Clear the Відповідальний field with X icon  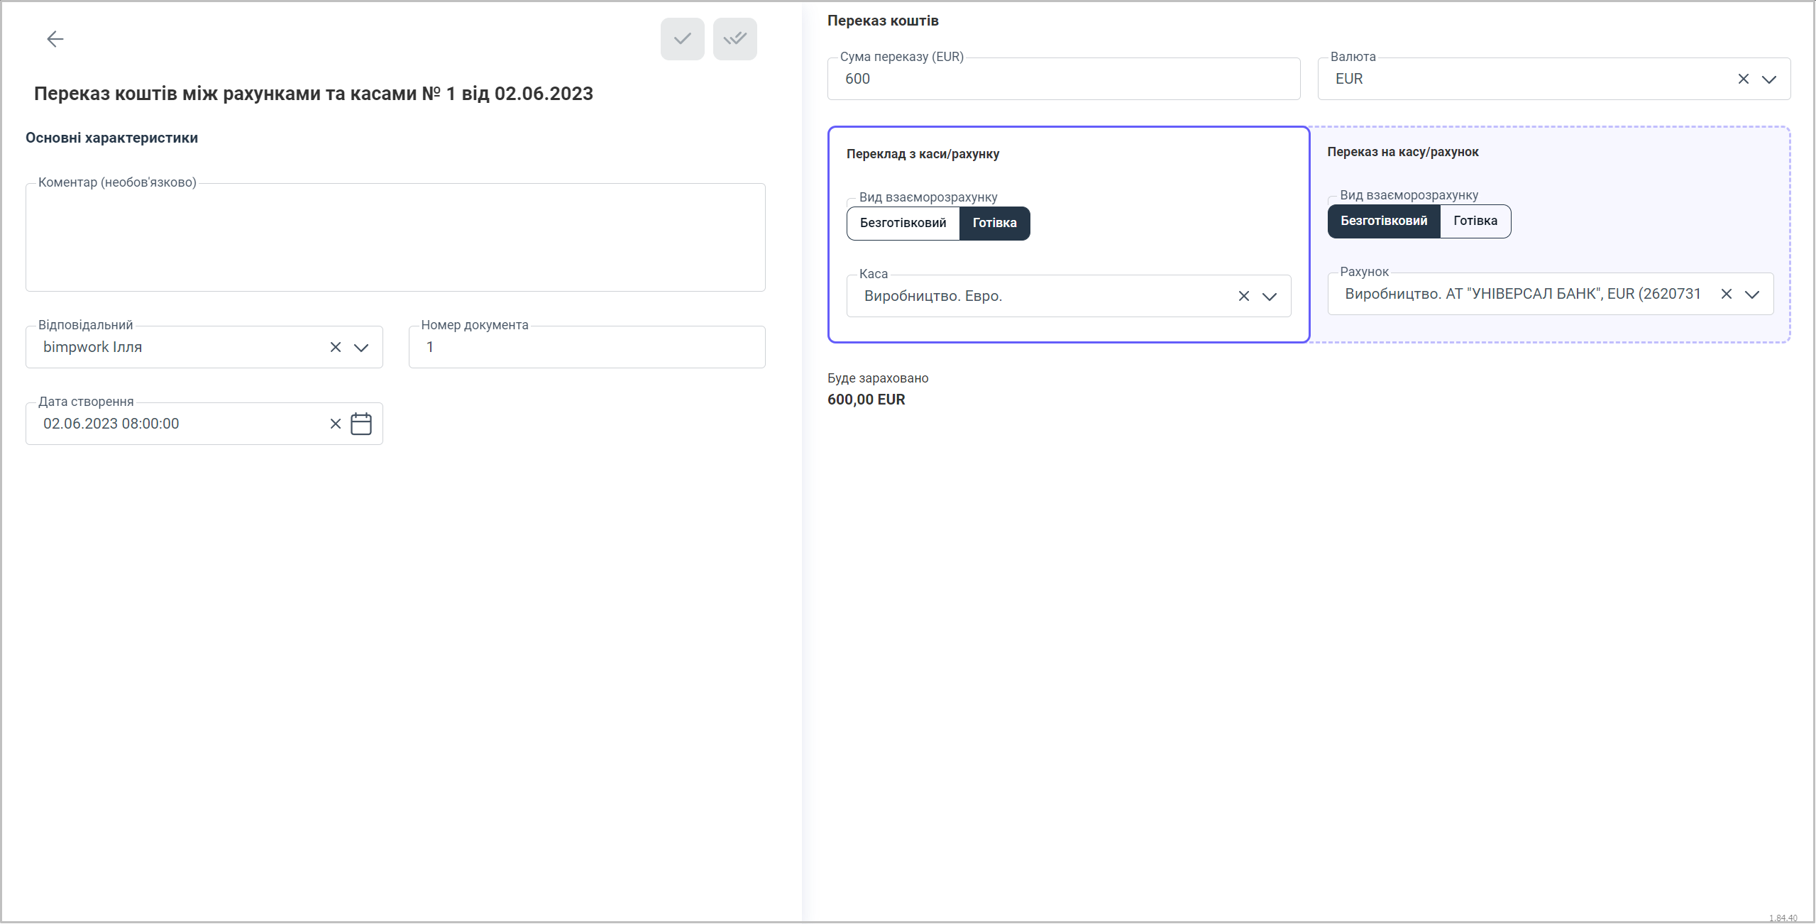point(336,347)
